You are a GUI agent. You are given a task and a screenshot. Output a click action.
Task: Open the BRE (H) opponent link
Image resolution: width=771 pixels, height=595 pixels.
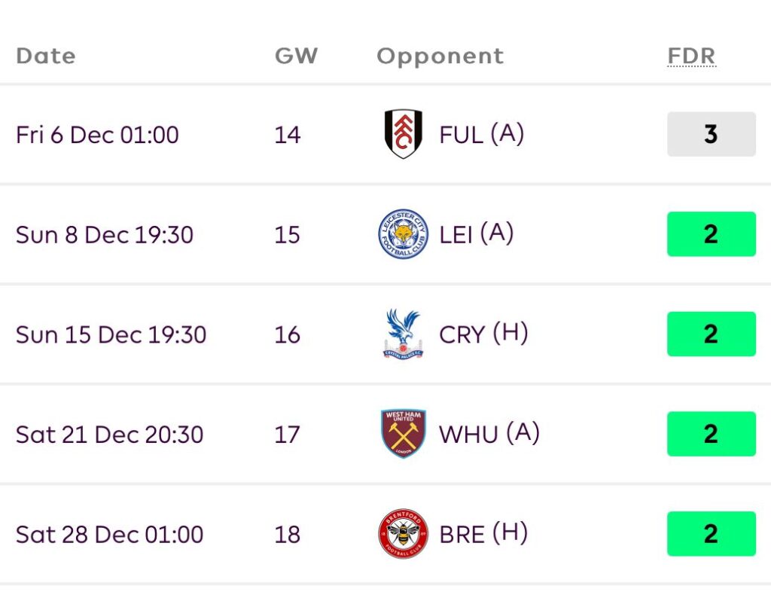pos(483,534)
